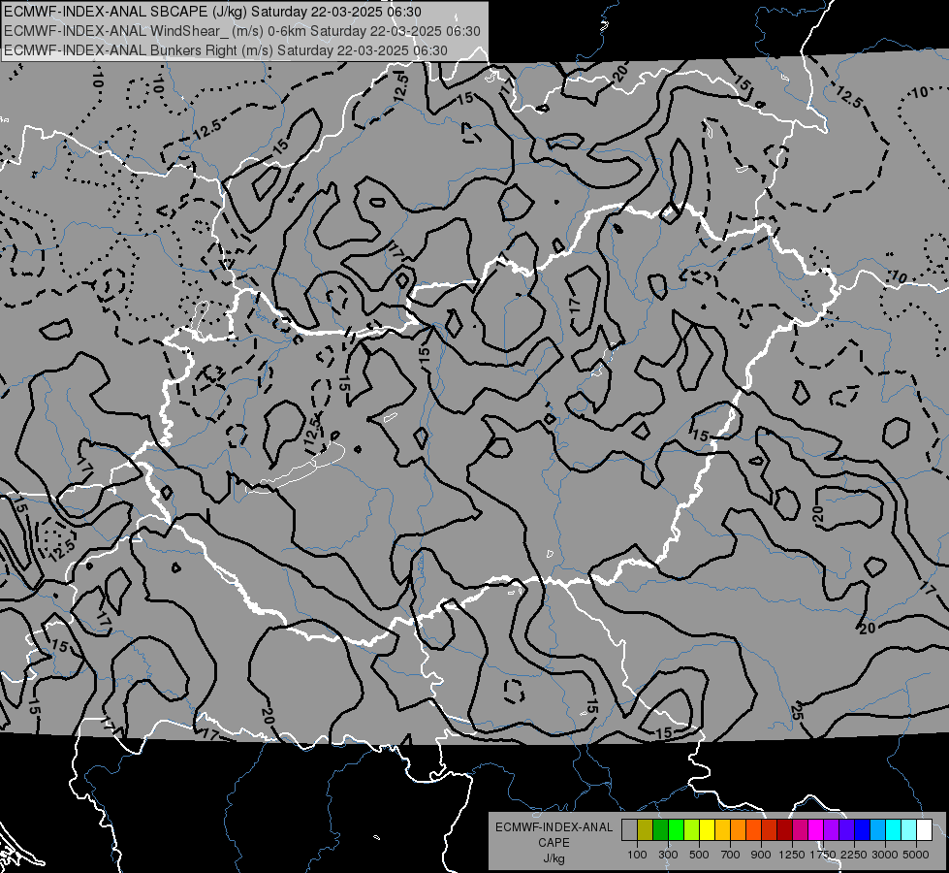Screen dimensions: 949x873
Task: Click the ECMWF-INDEX-ANAL text in legend box
Action: point(554,827)
